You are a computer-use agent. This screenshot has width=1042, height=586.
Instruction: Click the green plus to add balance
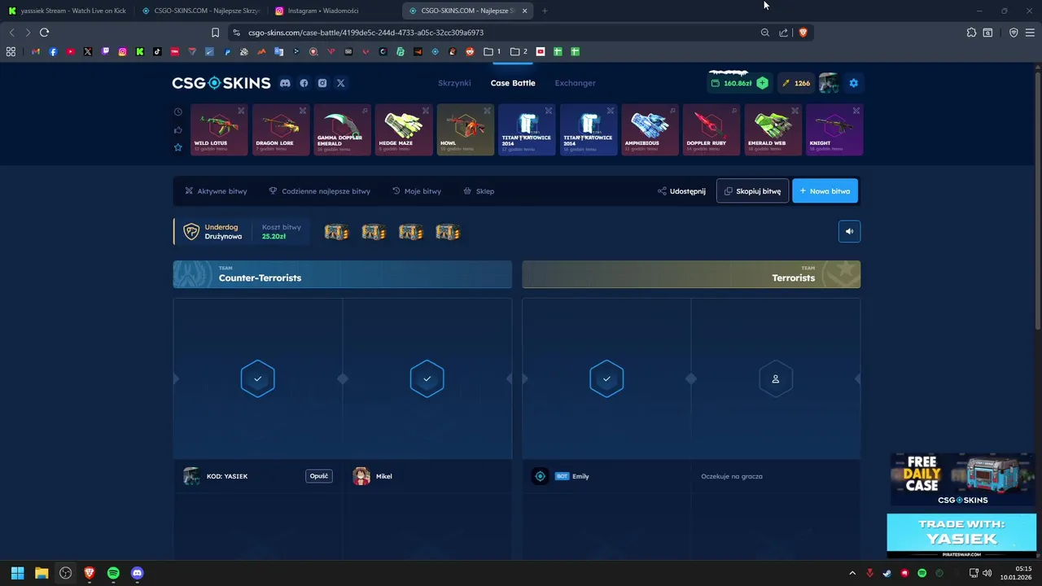pos(762,83)
